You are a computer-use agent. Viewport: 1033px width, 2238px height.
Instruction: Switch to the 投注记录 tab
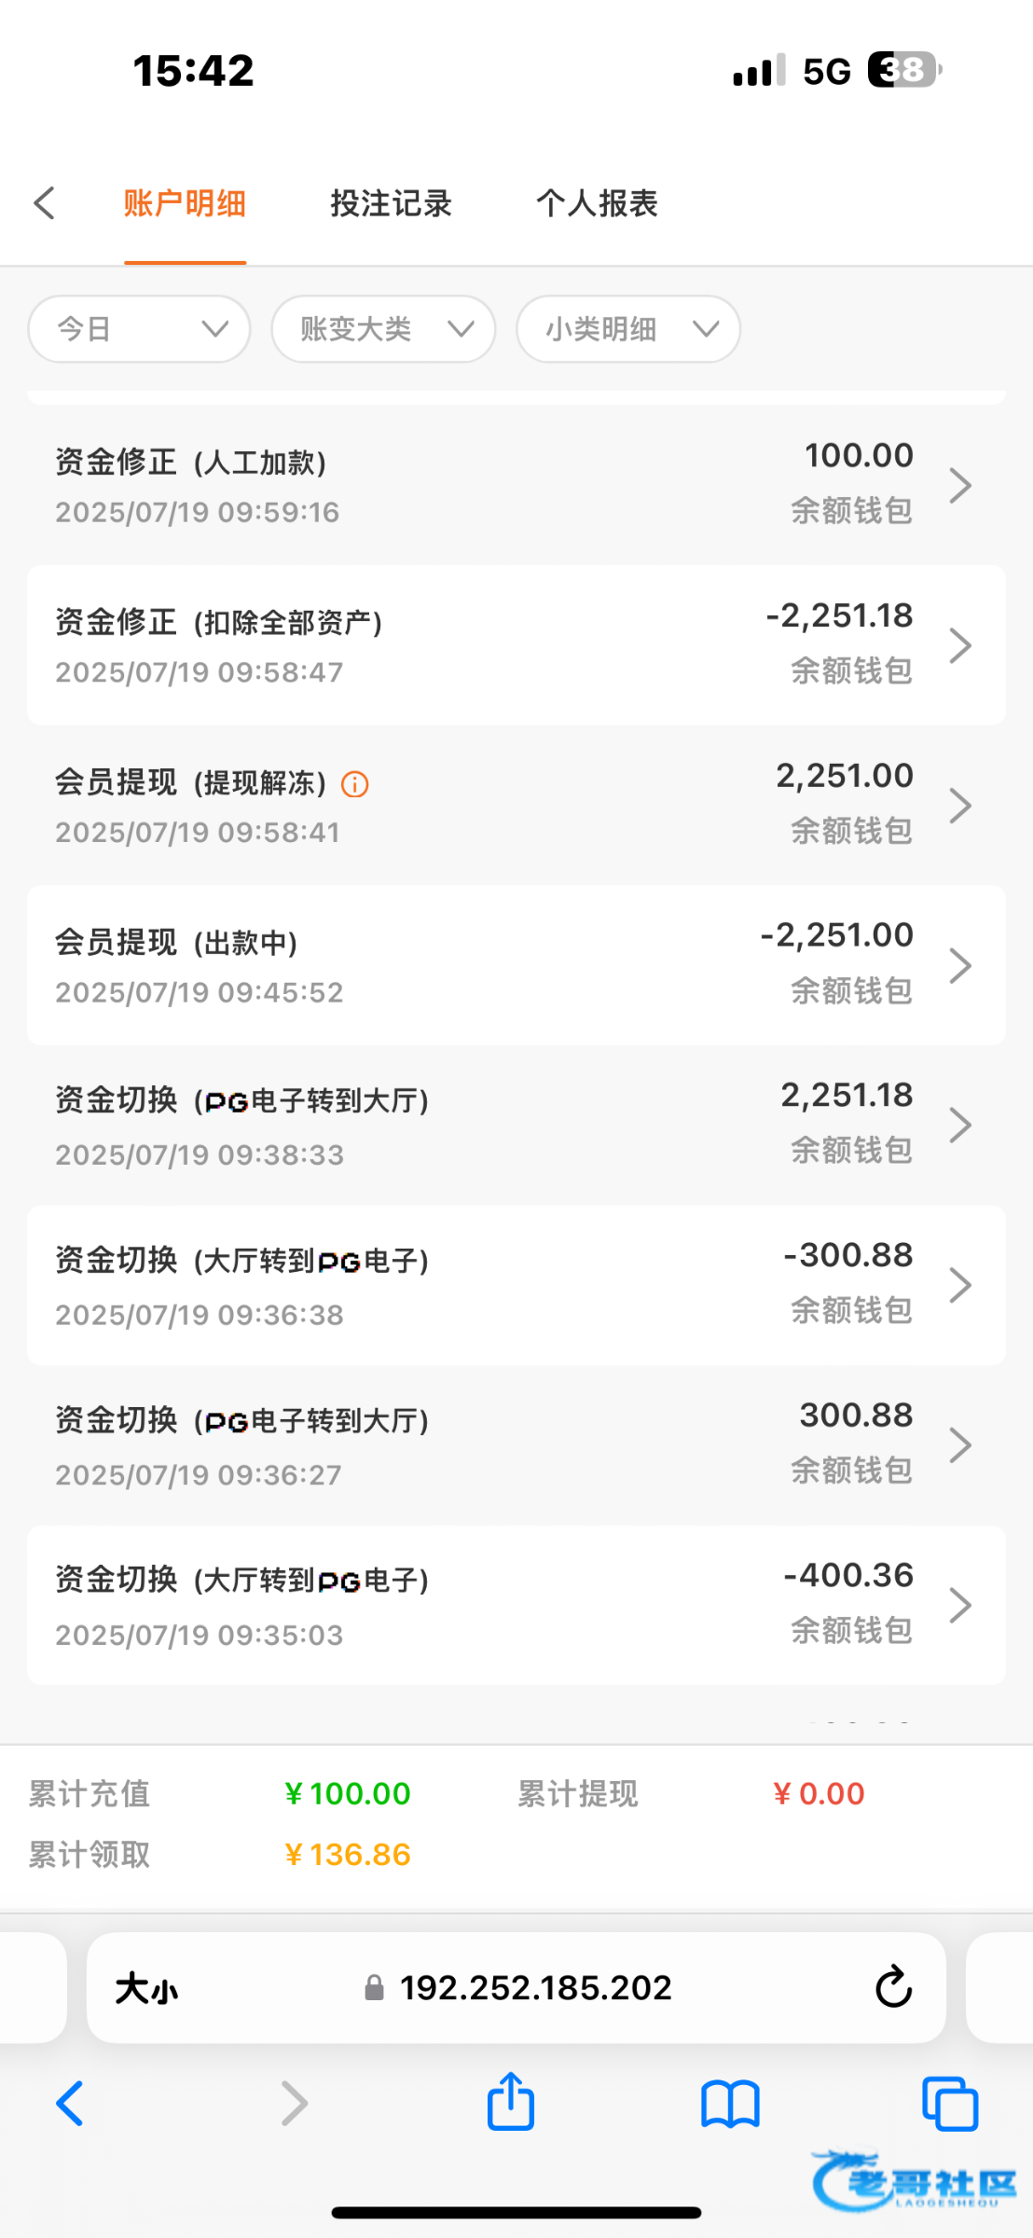[391, 203]
